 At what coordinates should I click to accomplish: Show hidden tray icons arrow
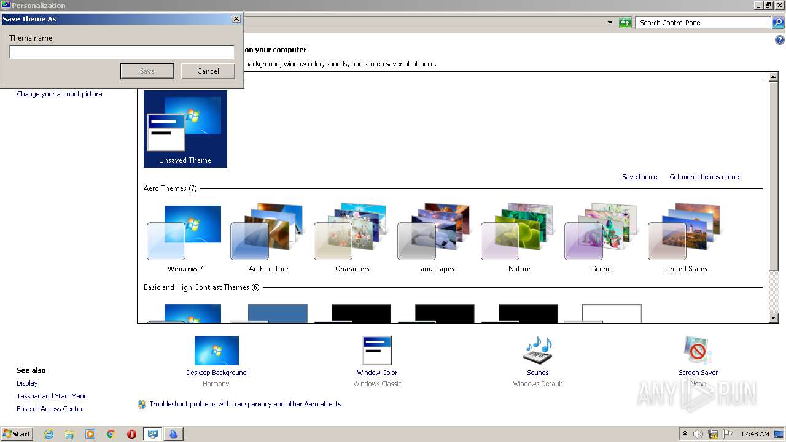[x=685, y=434]
